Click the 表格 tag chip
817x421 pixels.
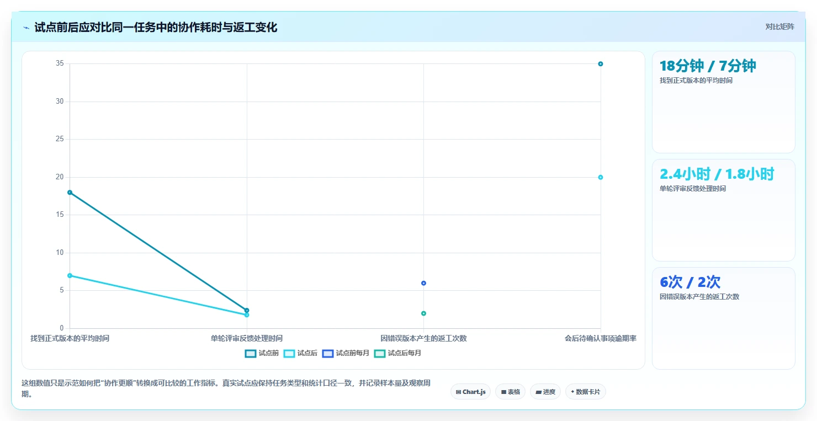point(511,392)
